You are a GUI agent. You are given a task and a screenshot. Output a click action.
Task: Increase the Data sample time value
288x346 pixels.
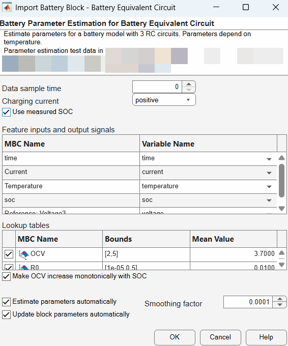point(189,84)
